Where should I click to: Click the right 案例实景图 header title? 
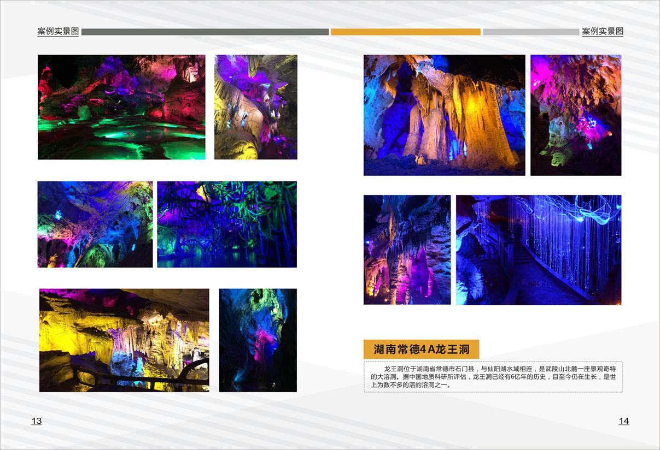click(603, 32)
